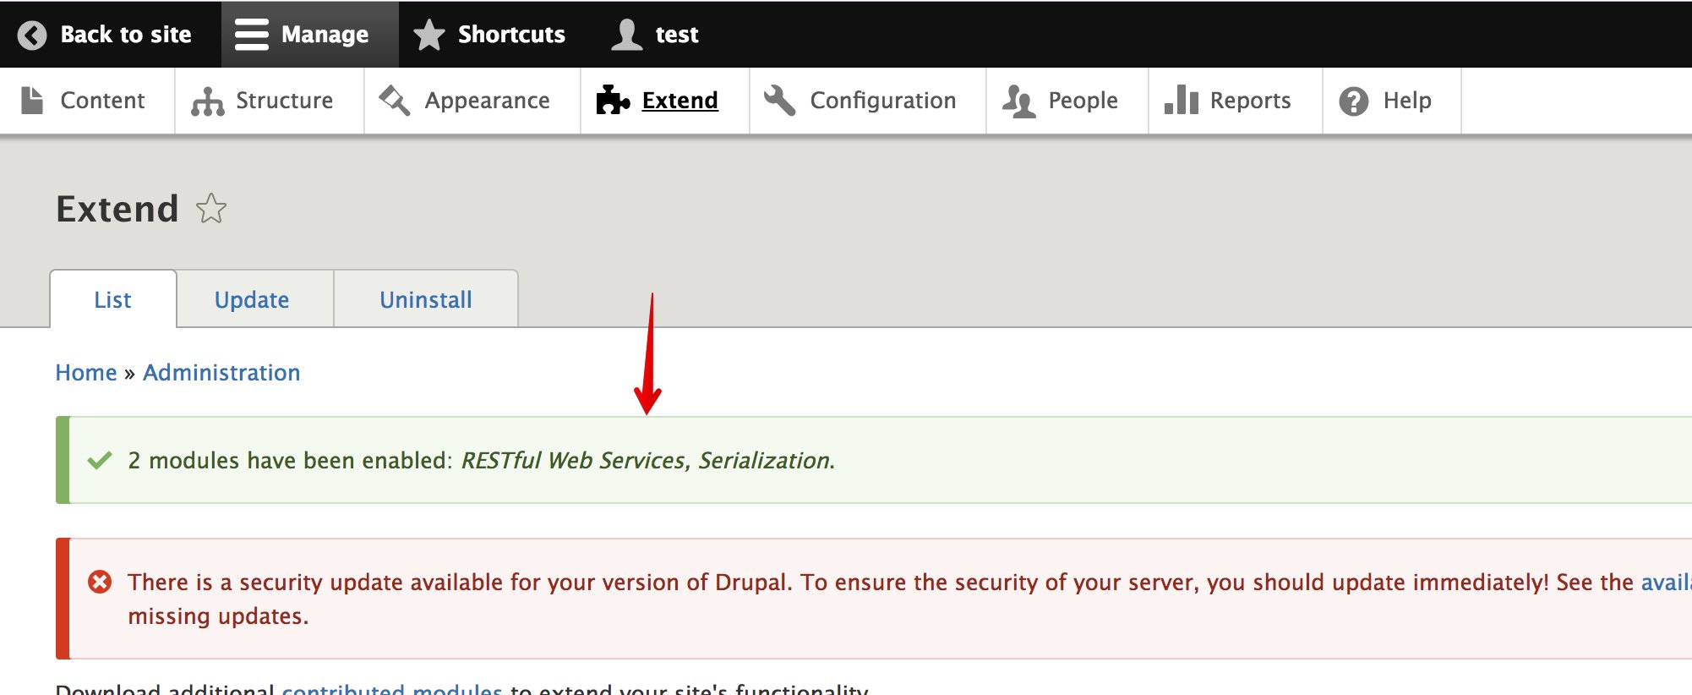Open the Administration breadcrumb link
This screenshot has height=695, width=1692.
click(x=221, y=373)
